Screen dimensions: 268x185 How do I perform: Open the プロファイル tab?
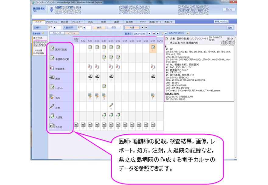[52, 22]
